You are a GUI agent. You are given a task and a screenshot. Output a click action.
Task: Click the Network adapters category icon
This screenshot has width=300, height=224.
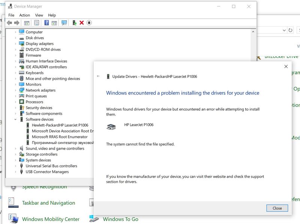point(22,90)
